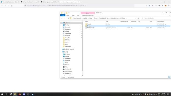Image resolution: width=171 pixels, height=96 pixels.
Task: Open the DDownloads pinned folder
Action: tap(68, 34)
